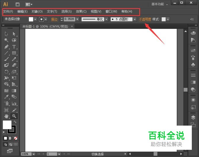Open zoom level dropdown at 100%
Screen dimensions: 199x157
click(34, 154)
